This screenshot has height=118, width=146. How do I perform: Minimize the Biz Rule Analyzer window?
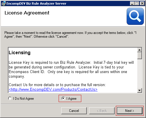132,3
